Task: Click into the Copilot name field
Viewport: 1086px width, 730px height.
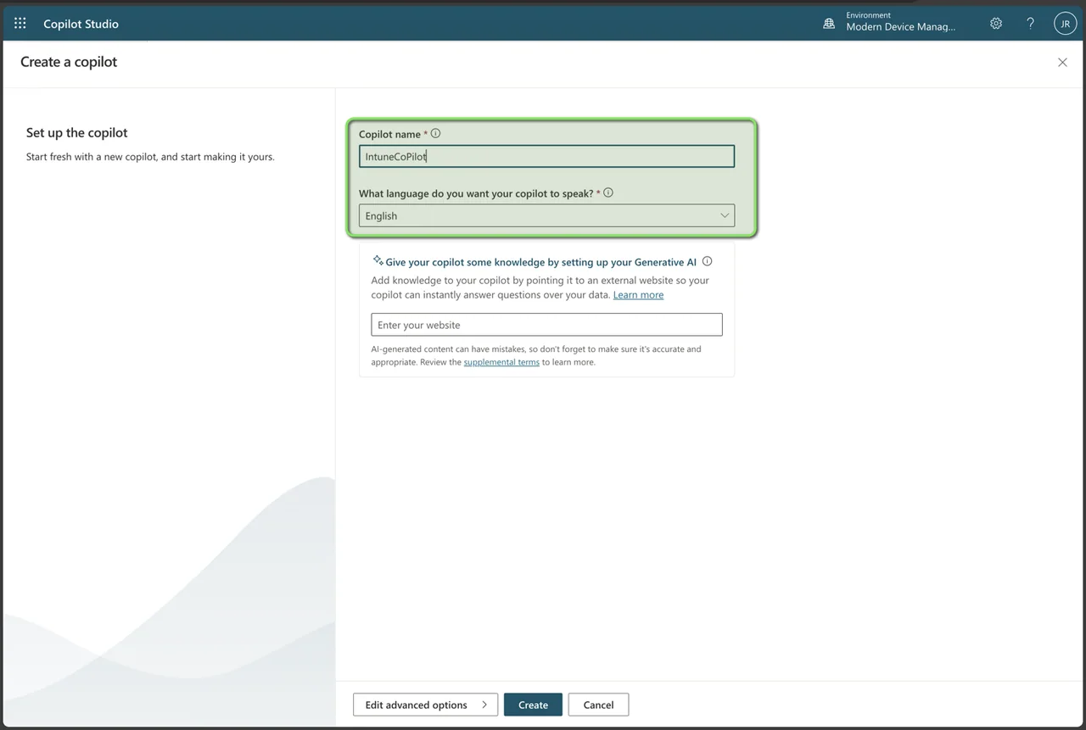Action: (x=546, y=156)
